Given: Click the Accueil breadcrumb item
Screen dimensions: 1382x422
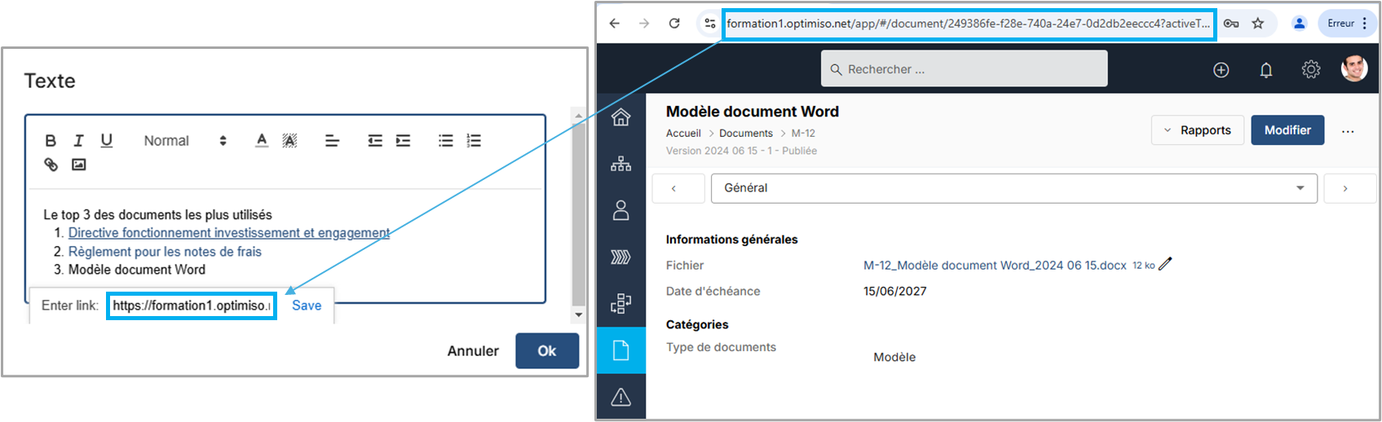Looking at the screenshot, I should [683, 134].
